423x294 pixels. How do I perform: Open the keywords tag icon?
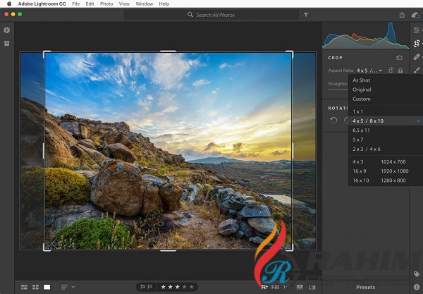(x=417, y=274)
